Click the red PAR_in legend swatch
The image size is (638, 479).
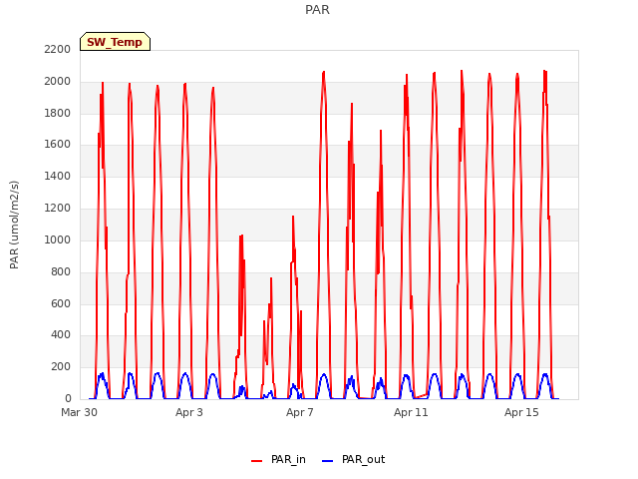(257, 461)
